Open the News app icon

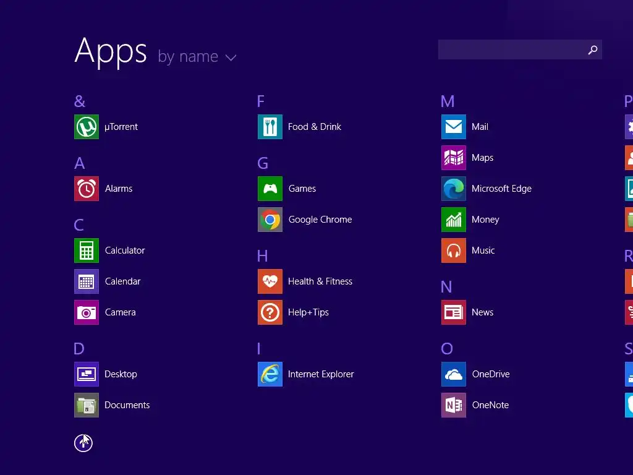454,312
